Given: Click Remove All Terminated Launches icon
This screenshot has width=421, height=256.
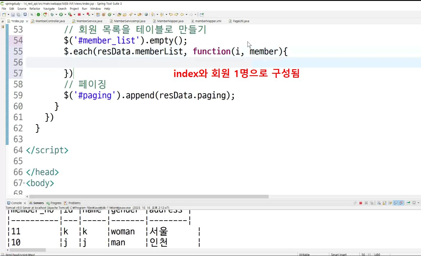Looking at the screenshot, I should tap(372, 203).
